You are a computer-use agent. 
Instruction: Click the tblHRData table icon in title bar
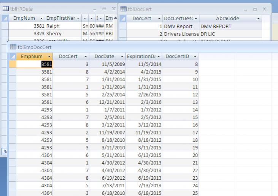pos(5,9)
